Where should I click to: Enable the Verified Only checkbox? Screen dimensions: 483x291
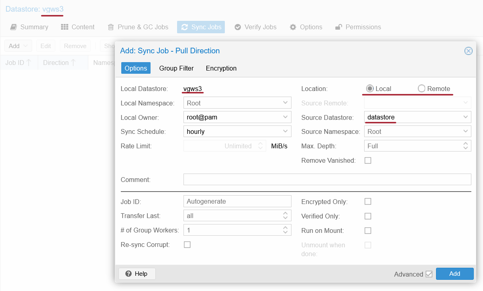tap(368, 216)
